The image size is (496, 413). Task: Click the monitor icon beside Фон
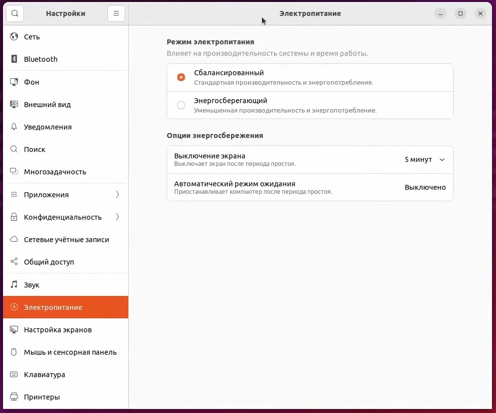(x=14, y=82)
